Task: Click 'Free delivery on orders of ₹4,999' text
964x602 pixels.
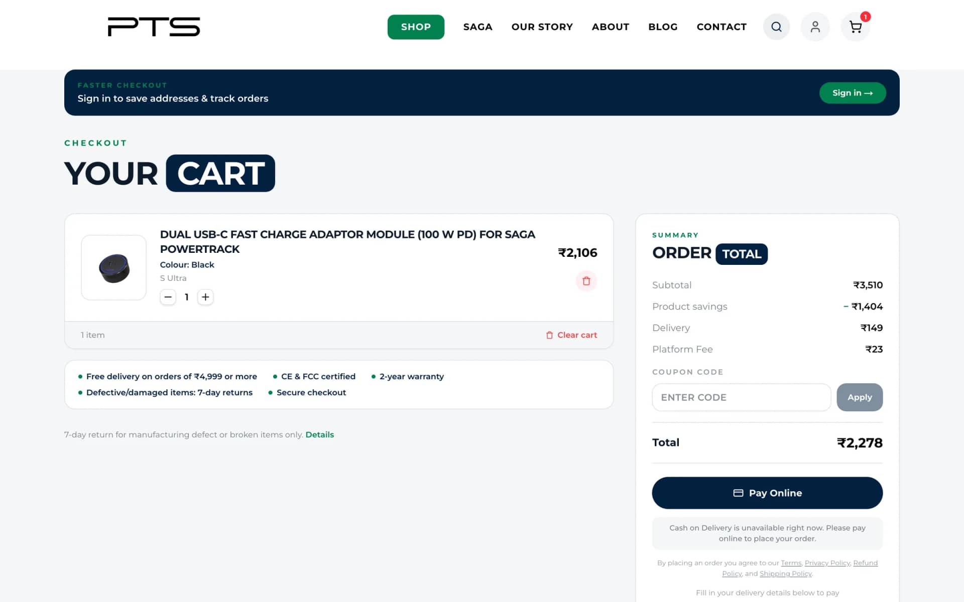Action: click(171, 376)
